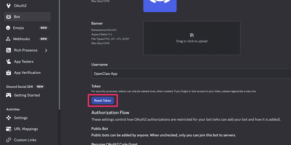Viewport: 291px width, 145px height.
Task: Click the Getting Started gamepad icon
Action: [9, 95]
